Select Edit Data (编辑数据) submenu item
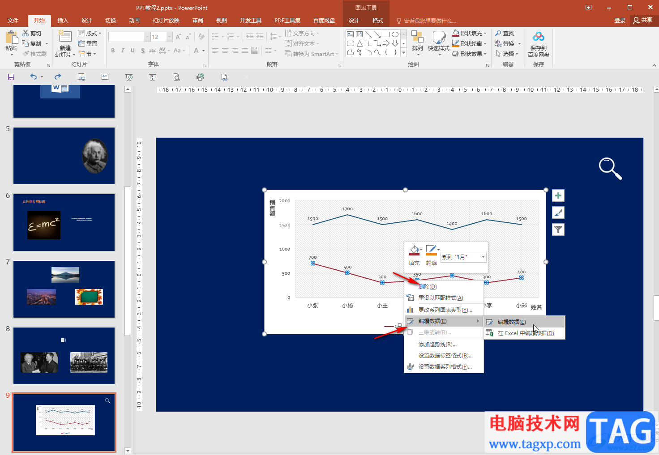This screenshot has height=455, width=659. tap(525, 322)
